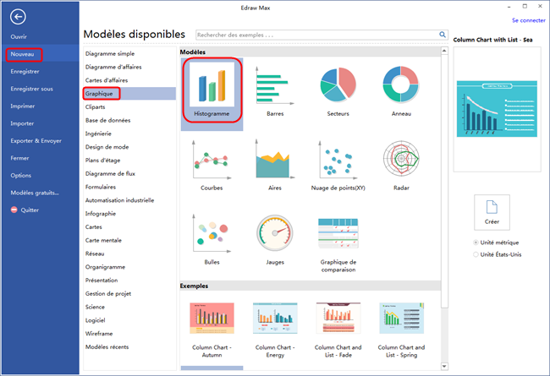The image size is (550, 376).
Task: Click the scrollbar down arrow in templates
Action: (444, 366)
